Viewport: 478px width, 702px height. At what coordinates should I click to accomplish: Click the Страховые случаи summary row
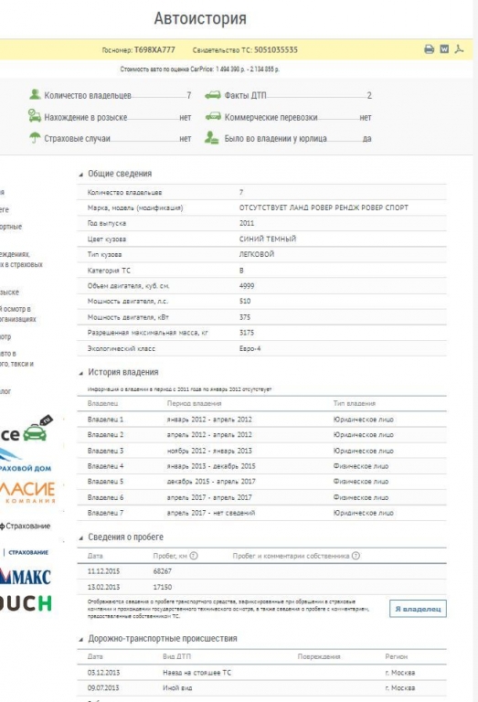(x=110, y=138)
